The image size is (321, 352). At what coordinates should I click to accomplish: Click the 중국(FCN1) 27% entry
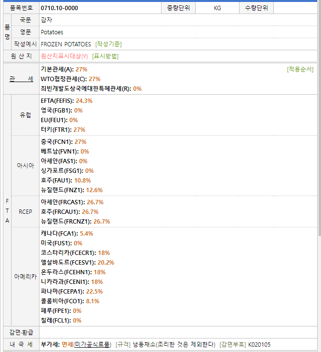point(64,142)
